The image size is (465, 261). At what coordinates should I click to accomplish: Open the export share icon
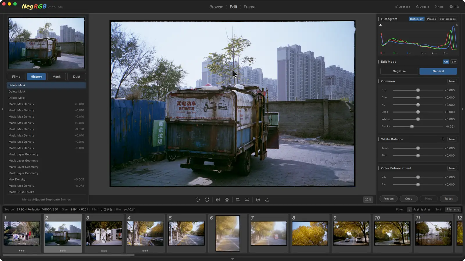[x=267, y=200]
